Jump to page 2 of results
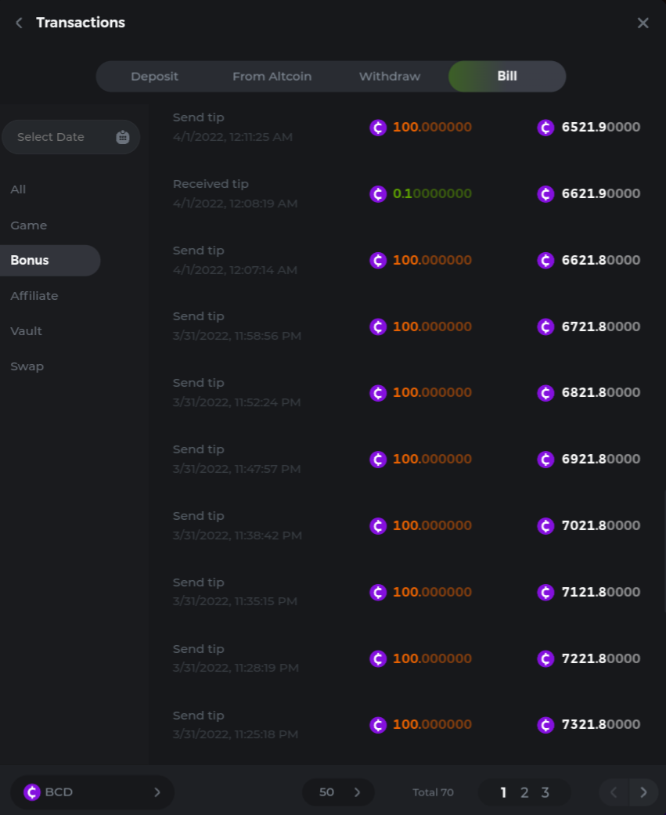The width and height of the screenshot is (666, 815). [x=524, y=792]
